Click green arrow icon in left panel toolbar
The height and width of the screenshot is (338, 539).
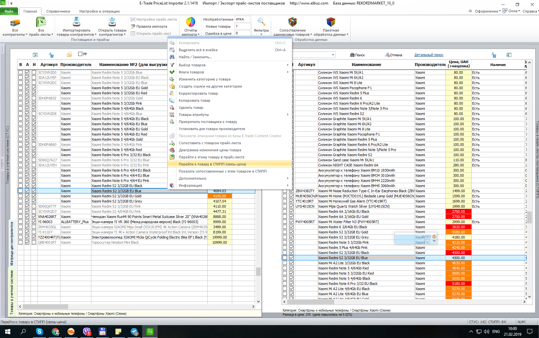(35, 55)
